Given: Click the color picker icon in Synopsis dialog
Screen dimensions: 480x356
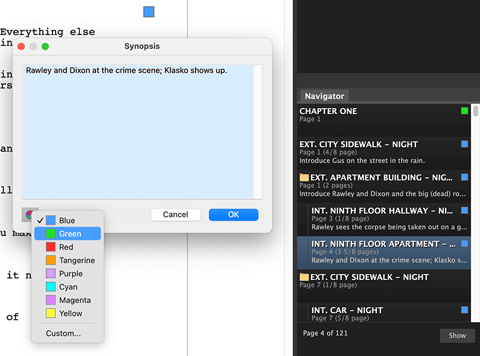Looking at the screenshot, I should coord(28,214).
